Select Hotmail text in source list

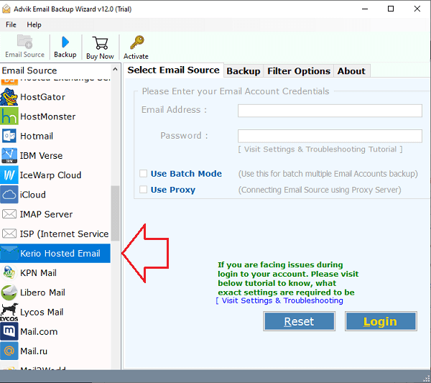37,136
